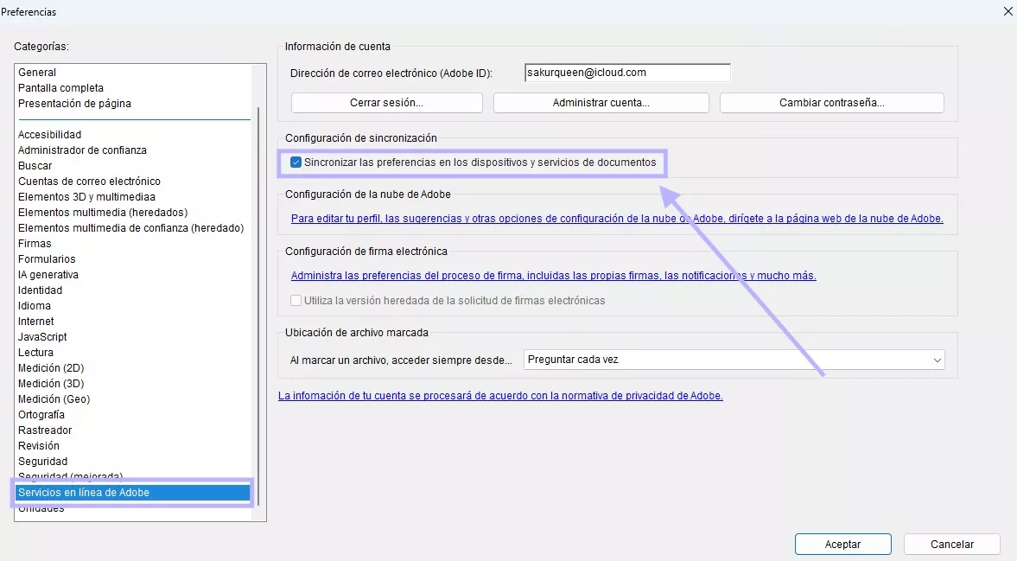Select Cuentas de correo electrónico
The height and width of the screenshot is (561, 1017).
(90, 182)
